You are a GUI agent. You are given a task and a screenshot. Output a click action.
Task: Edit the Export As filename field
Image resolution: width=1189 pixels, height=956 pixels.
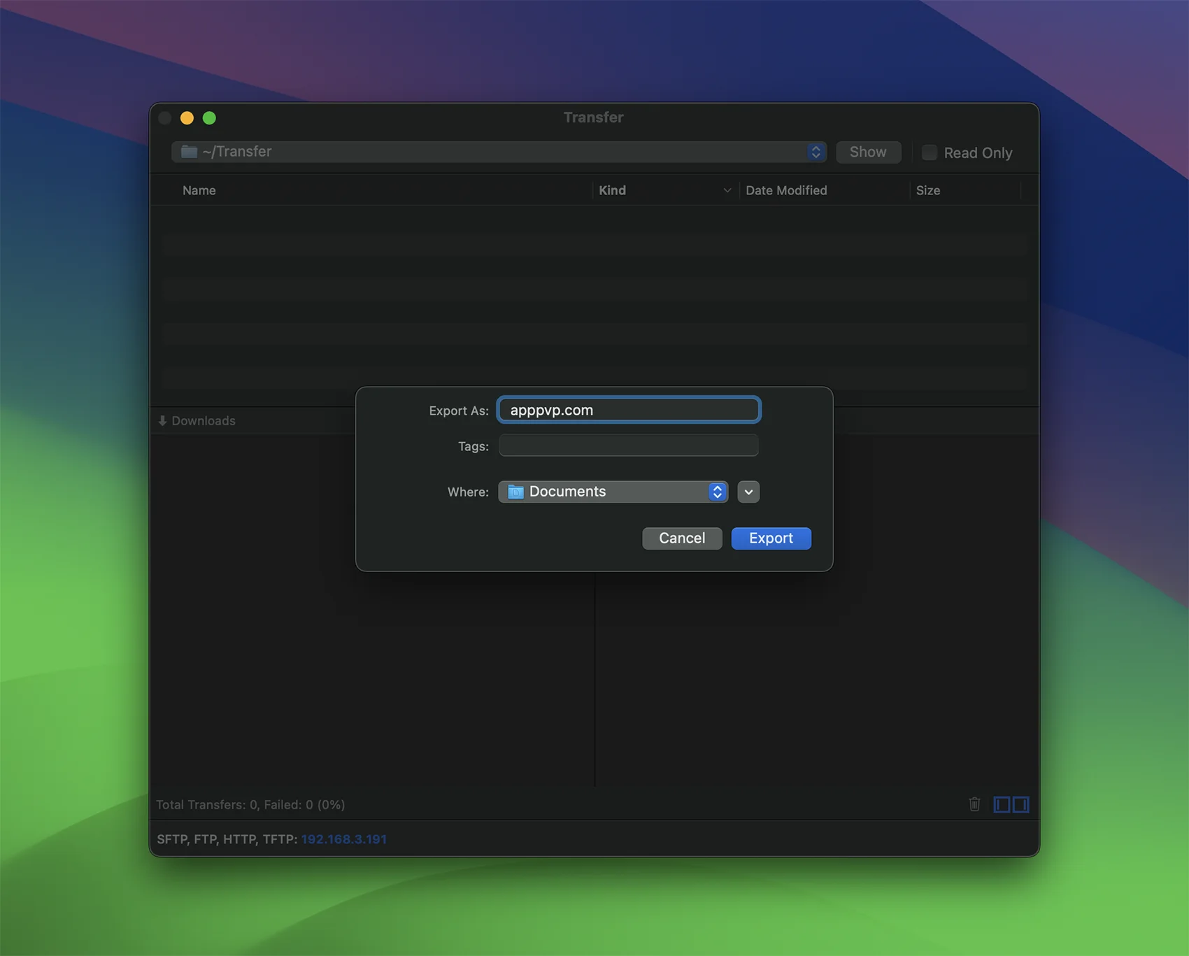(x=629, y=410)
